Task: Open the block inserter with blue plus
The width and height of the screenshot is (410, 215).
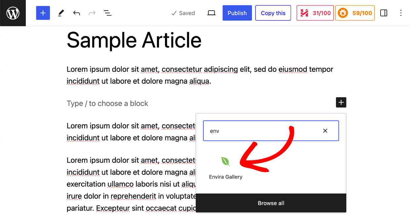Action: [x=43, y=13]
